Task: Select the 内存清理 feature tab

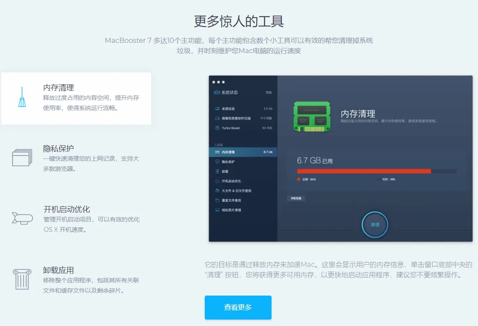Action: (x=76, y=98)
